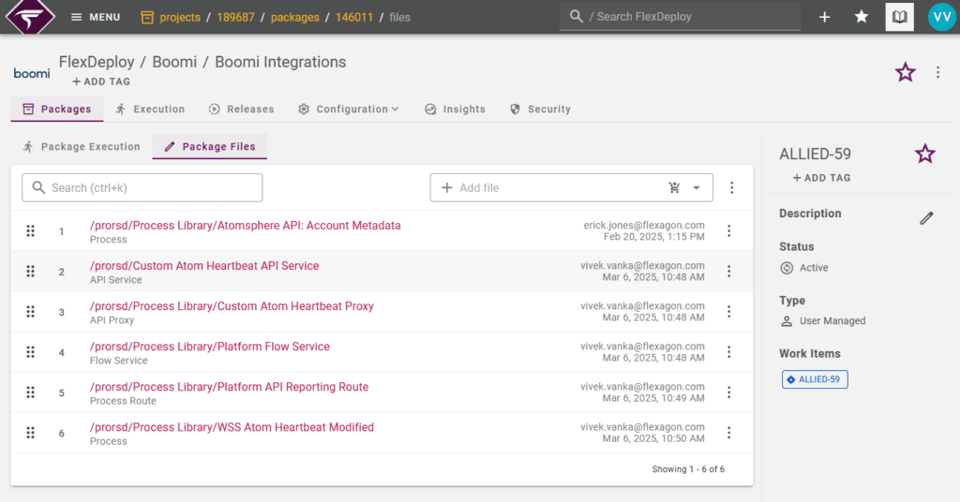
Task: Switch to the Package Execution tab
Action: [82, 146]
